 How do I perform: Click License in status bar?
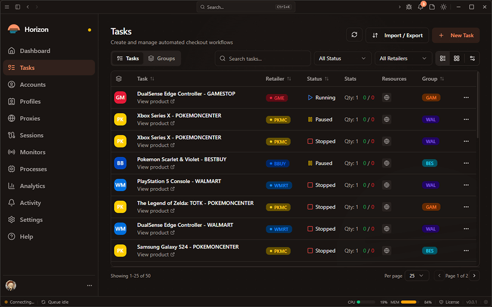(x=449, y=302)
